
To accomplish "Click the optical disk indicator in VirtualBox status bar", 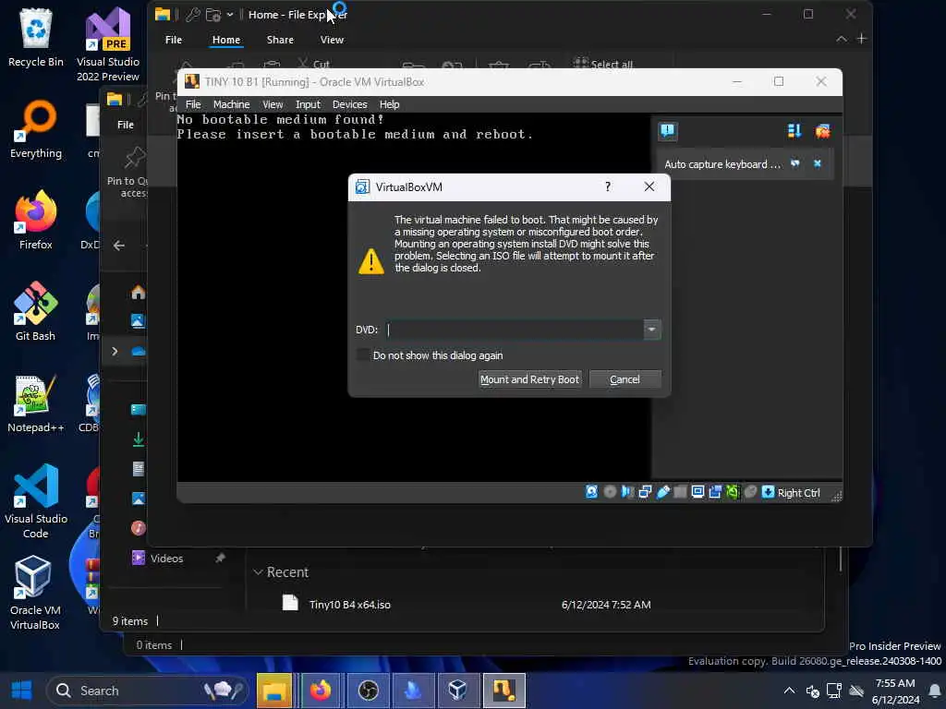I will 610,492.
